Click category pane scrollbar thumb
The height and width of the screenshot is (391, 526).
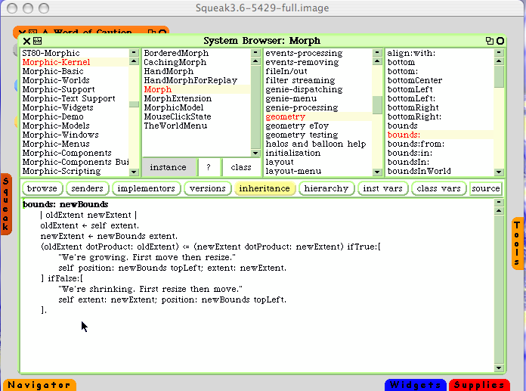[134, 104]
